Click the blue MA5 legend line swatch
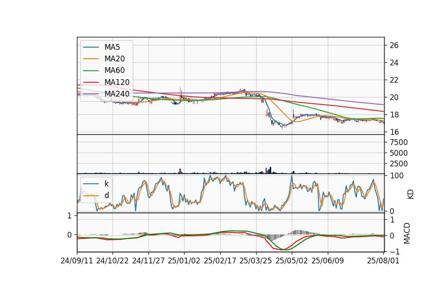The height and width of the screenshot is (307, 427). coord(91,47)
